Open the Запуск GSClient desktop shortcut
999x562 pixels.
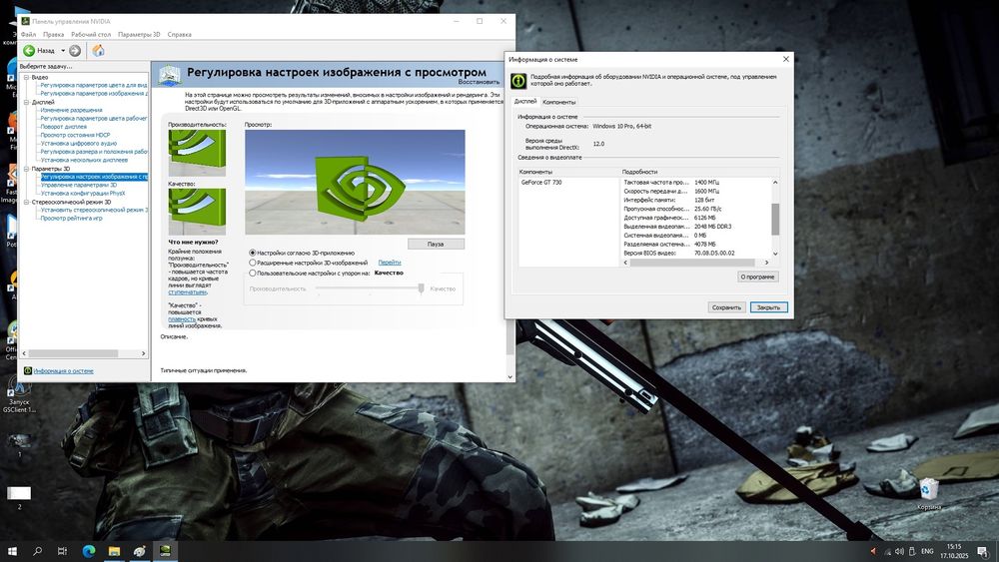coord(19,394)
